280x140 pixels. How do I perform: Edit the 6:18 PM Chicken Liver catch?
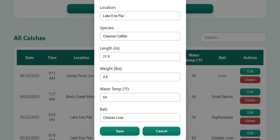pos(250,133)
